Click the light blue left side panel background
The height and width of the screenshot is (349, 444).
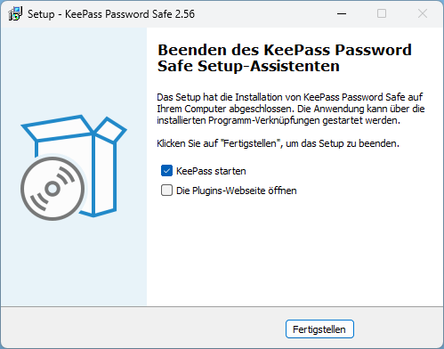click(74, 261)
